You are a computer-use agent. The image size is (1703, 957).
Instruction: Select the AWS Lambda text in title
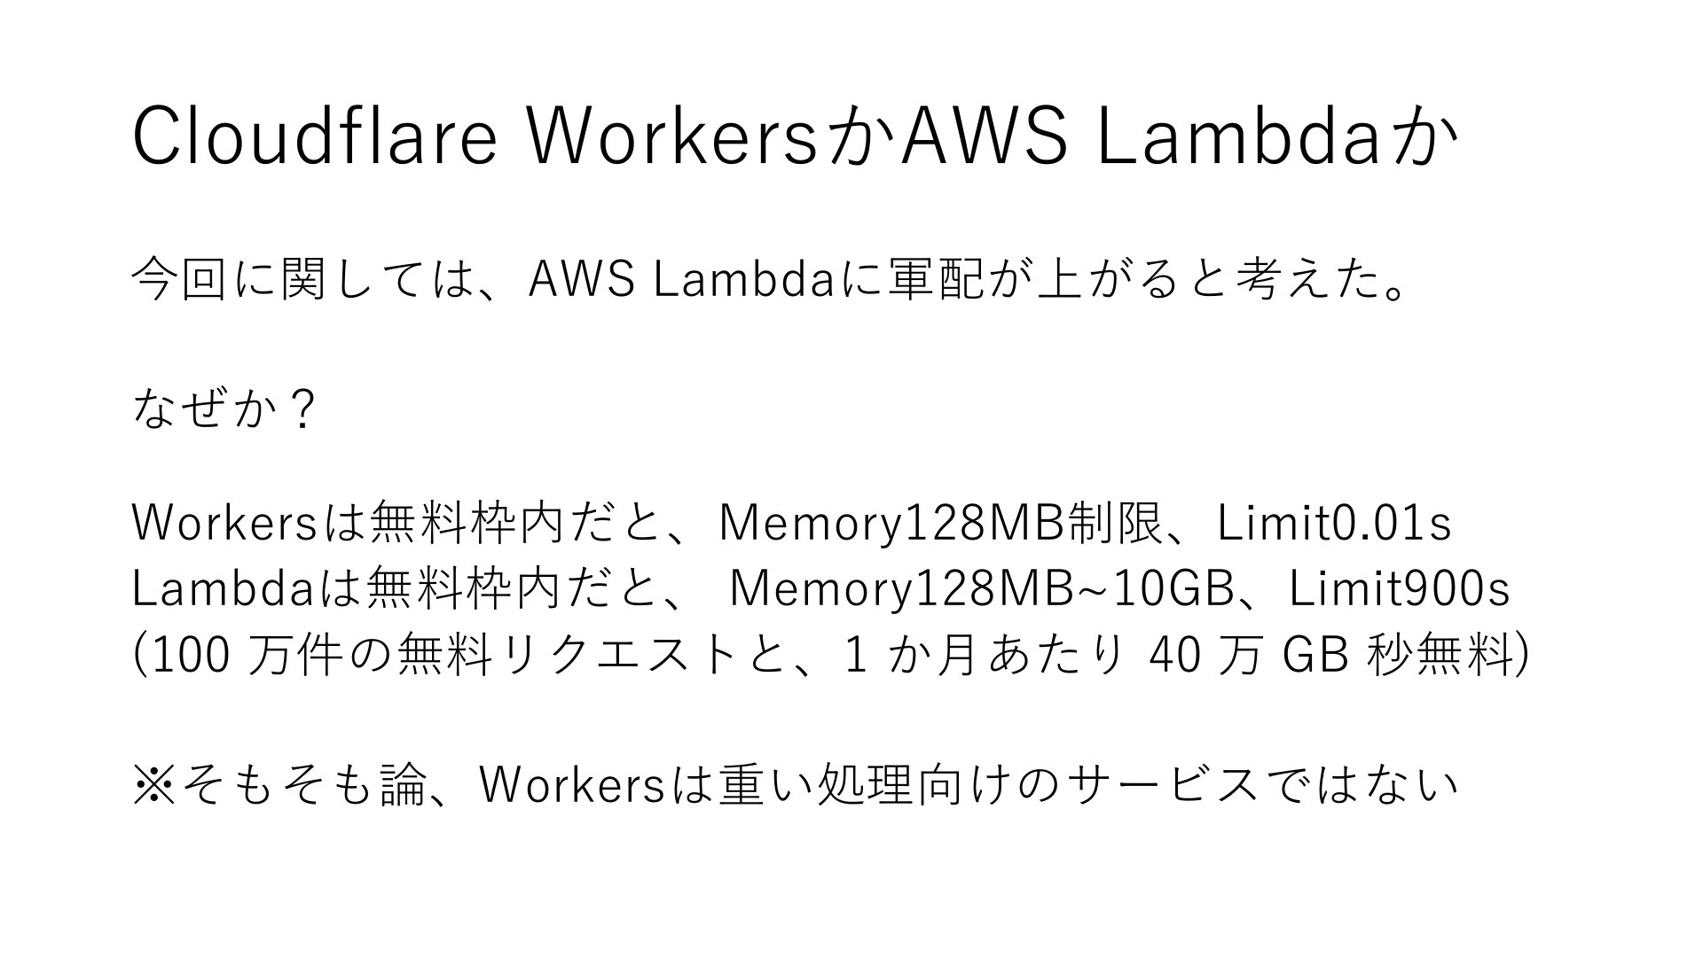(1141, 136)
